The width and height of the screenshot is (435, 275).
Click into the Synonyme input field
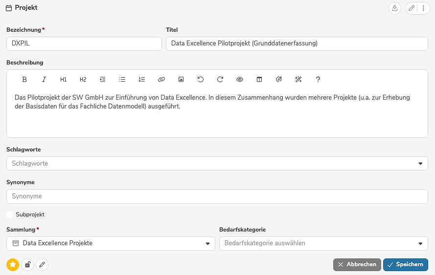217,196
